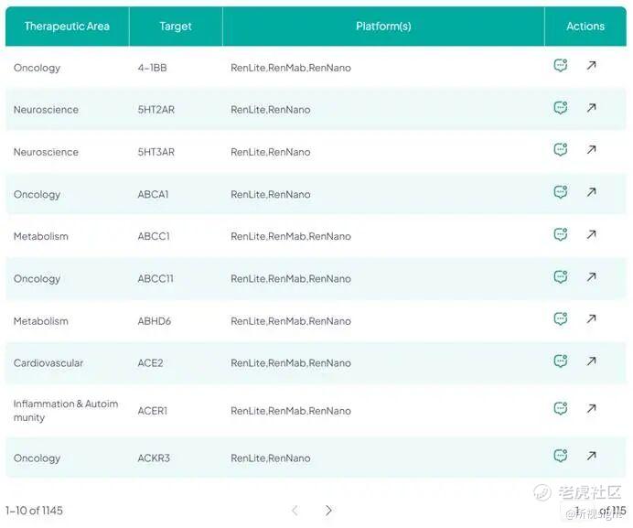
Task: Click the chat inquiry icon for ACE2
Action: click(x=561, y=361)
